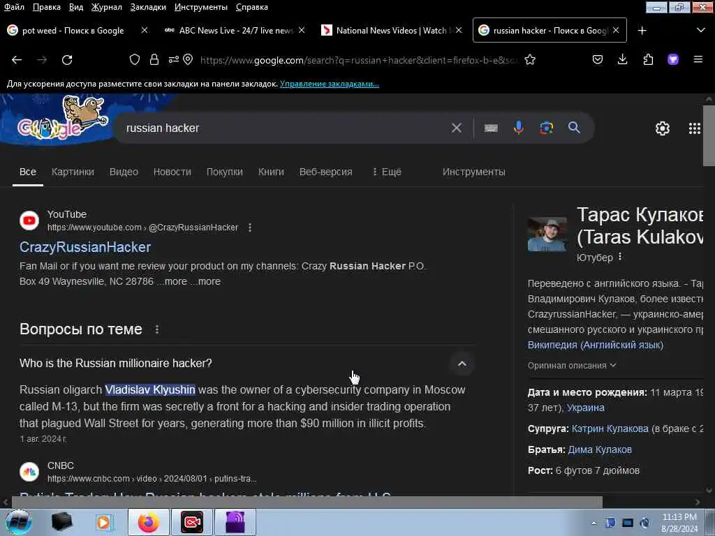Bookmark this page with the star
The image size is (715, 536).
click(x=530, y=60)
